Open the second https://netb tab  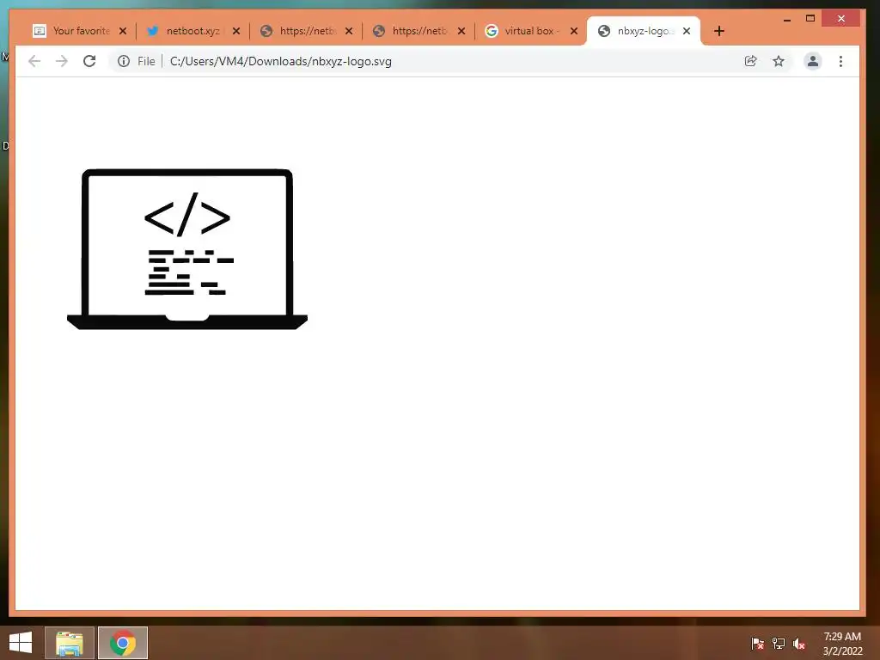tap(410, 31)
